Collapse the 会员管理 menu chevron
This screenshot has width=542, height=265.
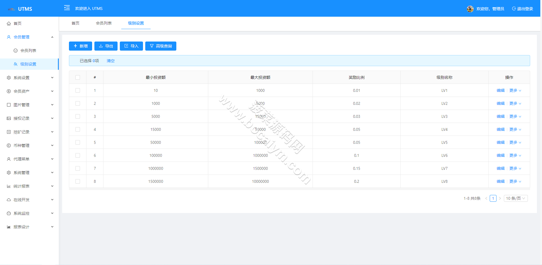click(52, 37)
